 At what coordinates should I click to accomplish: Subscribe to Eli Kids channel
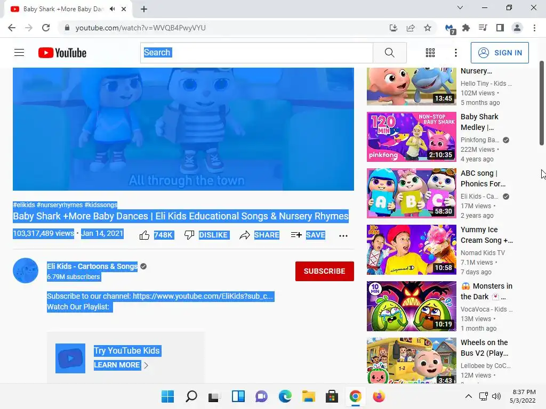click(x=325, y=271)
